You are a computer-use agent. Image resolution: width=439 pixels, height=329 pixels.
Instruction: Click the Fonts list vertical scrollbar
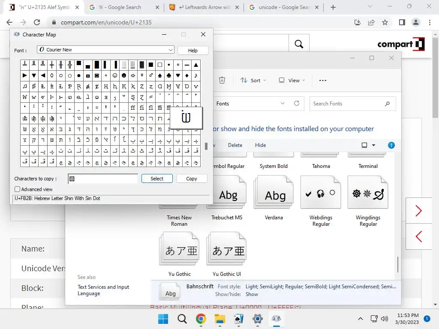[398, 264]
